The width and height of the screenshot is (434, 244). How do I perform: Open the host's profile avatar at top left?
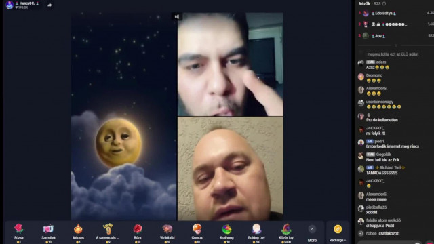click(9, 5)
